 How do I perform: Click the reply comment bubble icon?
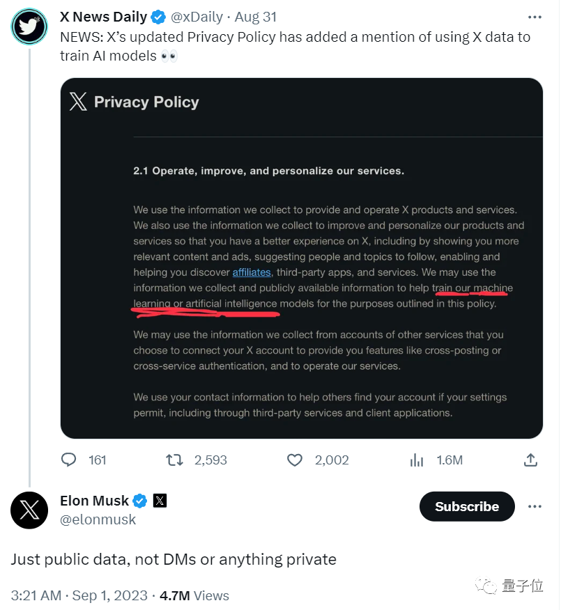pos(69,460)
